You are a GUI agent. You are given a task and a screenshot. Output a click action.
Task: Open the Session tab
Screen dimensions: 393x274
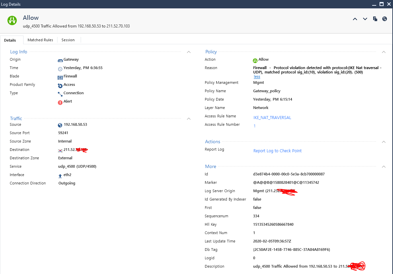click(68, 40)
